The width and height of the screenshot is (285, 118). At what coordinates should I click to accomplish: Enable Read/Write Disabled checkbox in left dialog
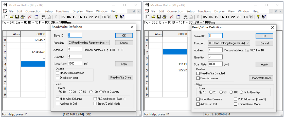(58, 73)
